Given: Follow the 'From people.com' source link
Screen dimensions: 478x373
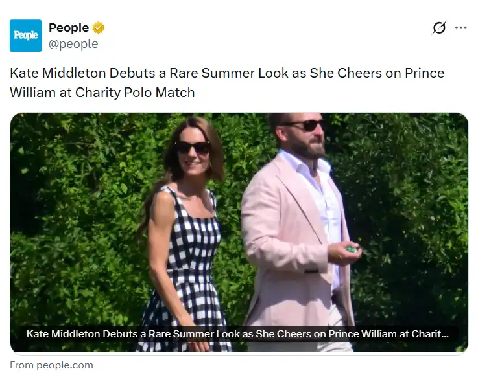Looking at the screenshot, I should click(51, 365).
